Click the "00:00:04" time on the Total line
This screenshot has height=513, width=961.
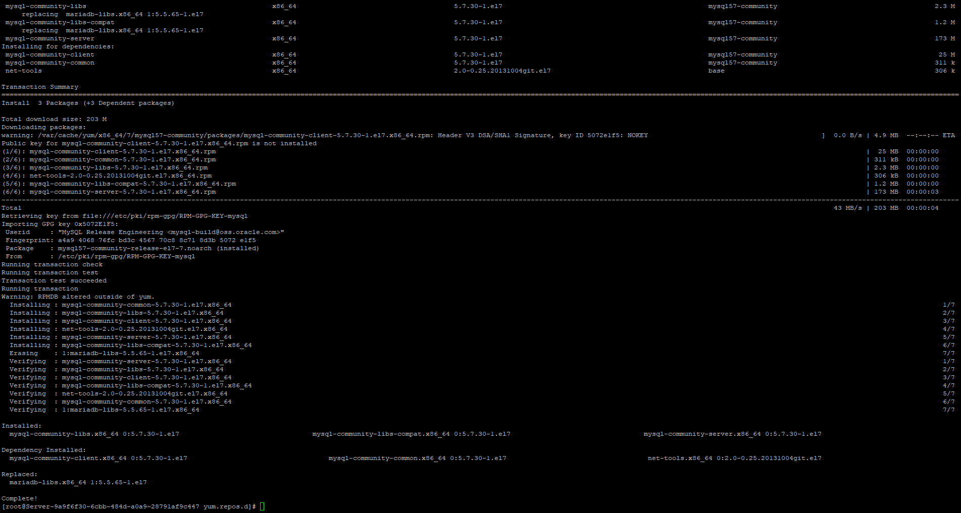click(x=923, y=208)
